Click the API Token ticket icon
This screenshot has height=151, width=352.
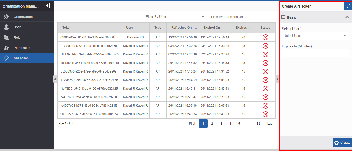6,58
